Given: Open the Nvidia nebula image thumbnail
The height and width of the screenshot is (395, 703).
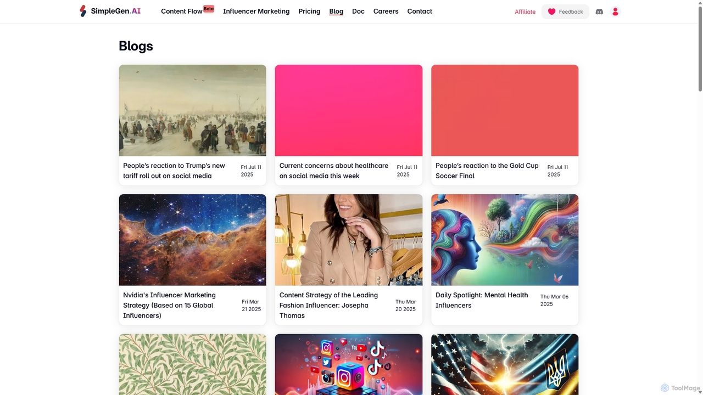Looking at the screenshot, I should [x=192, y=240].
